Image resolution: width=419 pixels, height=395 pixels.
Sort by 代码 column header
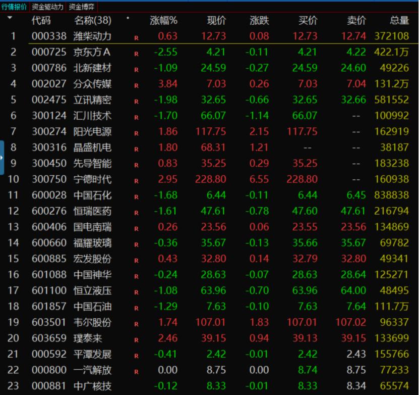point(41,20)
